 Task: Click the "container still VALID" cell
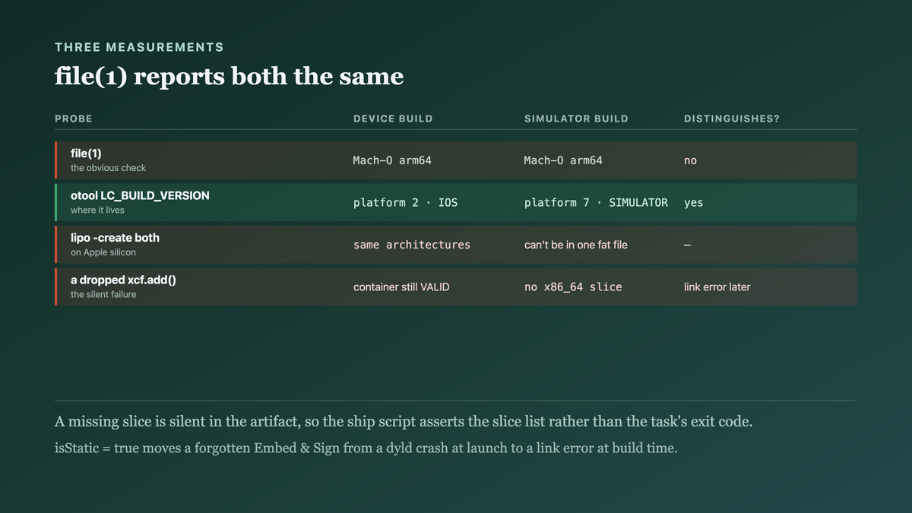(x=401, y=287)
